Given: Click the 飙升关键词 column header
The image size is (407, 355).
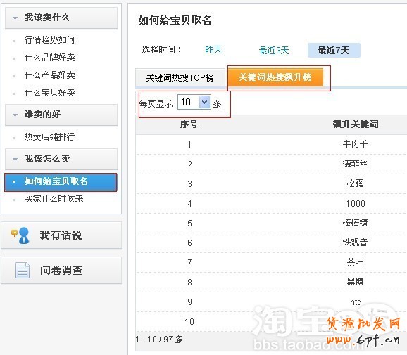Looking at the screenshot, I should coord(356,124).
